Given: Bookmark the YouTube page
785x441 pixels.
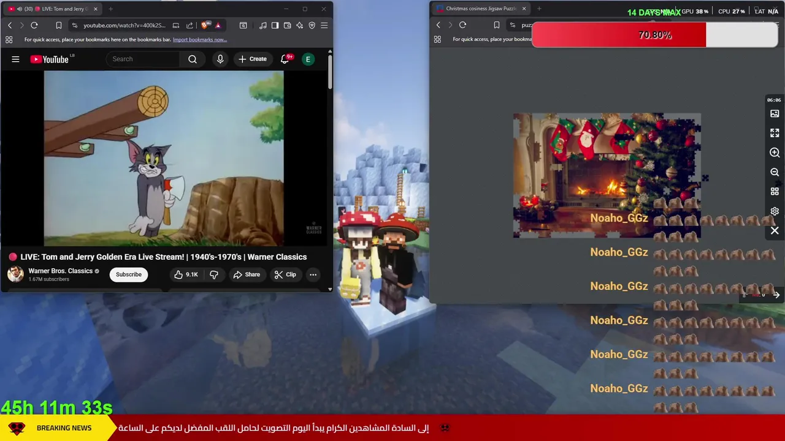Looking at the screenshot, I should pyautogui.click(x=58, y=25).
